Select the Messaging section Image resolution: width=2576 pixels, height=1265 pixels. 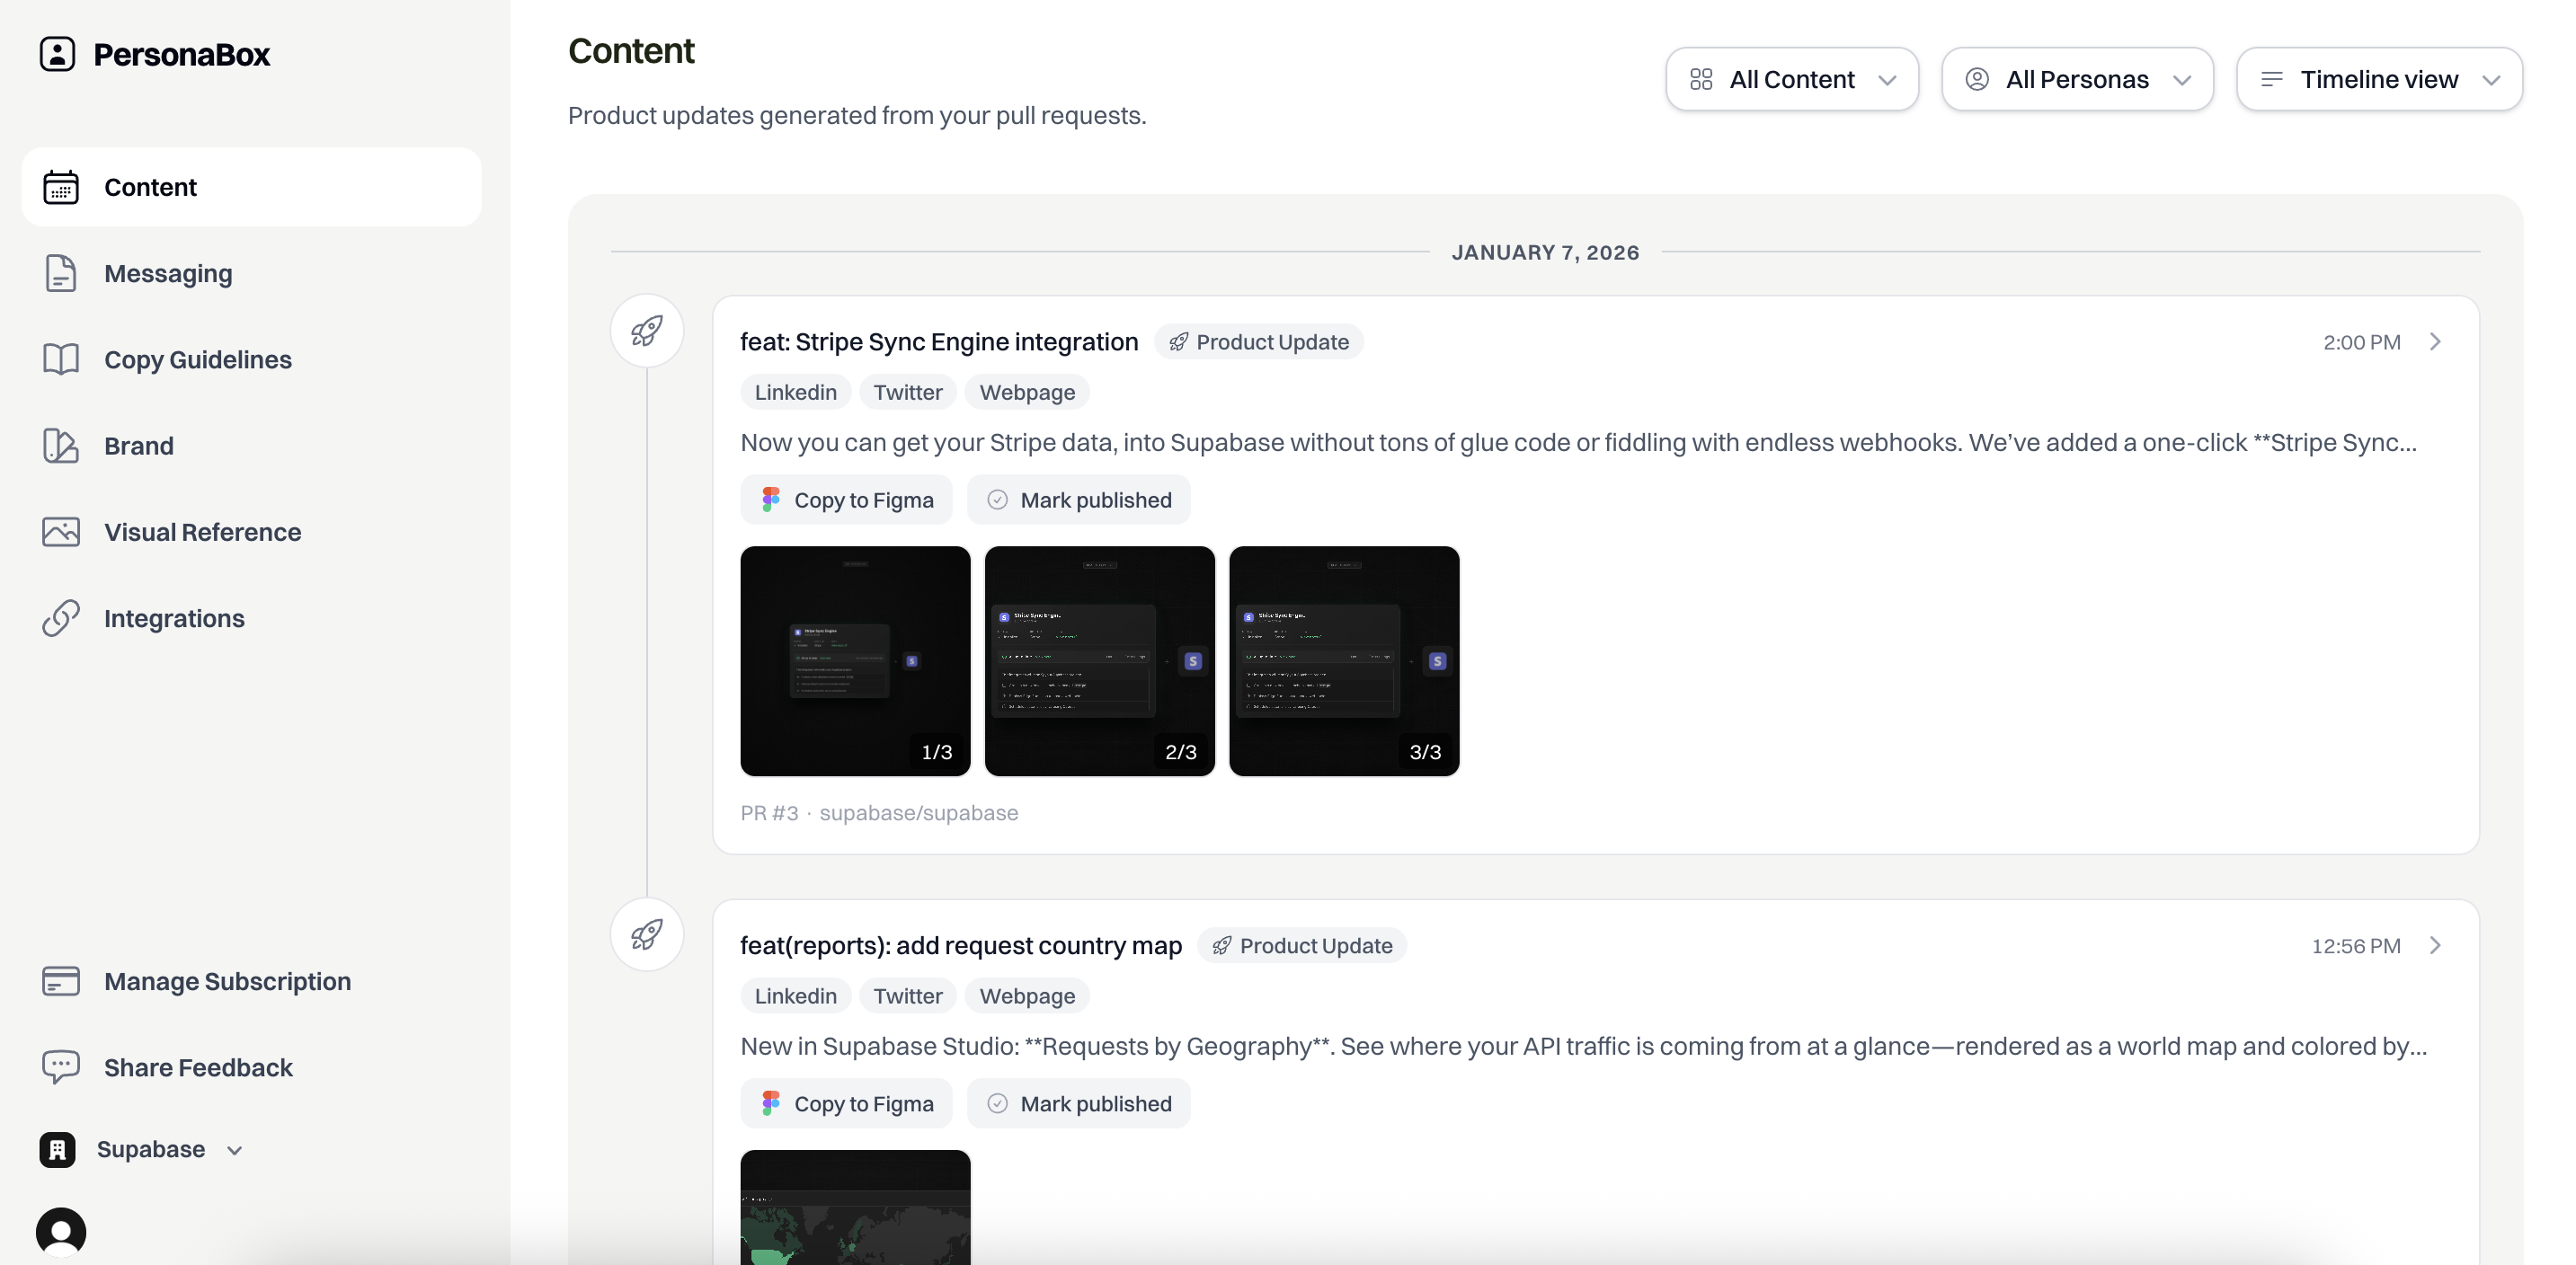coord(168,273)
